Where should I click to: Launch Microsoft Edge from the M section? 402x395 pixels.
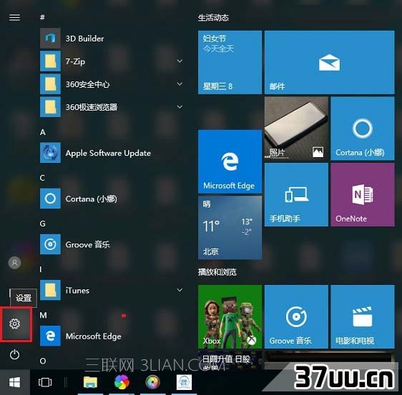(112, 336)
